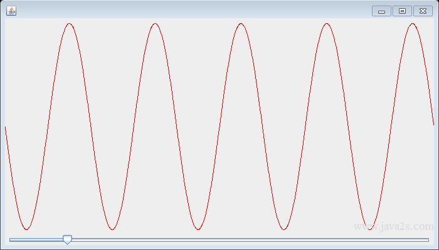Click the far right end of slider track
This screenshot has height=250, width=439.
point(427,240)
